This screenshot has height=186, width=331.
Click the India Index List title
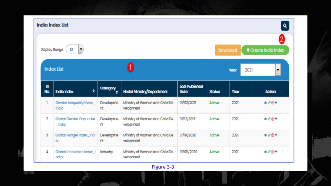click(x=53, y=25)
